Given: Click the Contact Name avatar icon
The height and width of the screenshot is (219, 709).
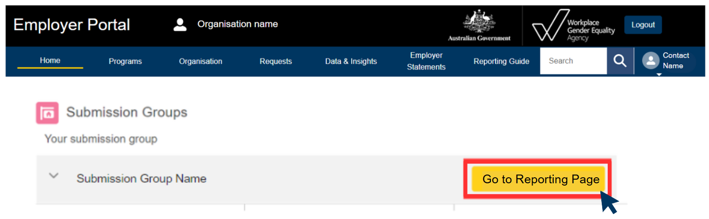Looking at the screenshot, I should coord(650,60).
